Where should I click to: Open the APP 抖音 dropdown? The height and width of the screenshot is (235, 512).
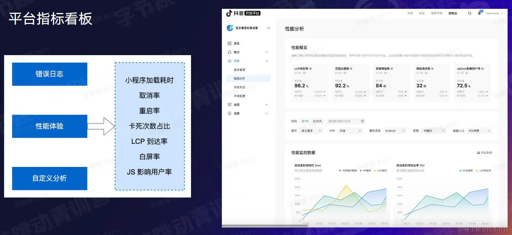pyautogui.click(x=350, y=131)
